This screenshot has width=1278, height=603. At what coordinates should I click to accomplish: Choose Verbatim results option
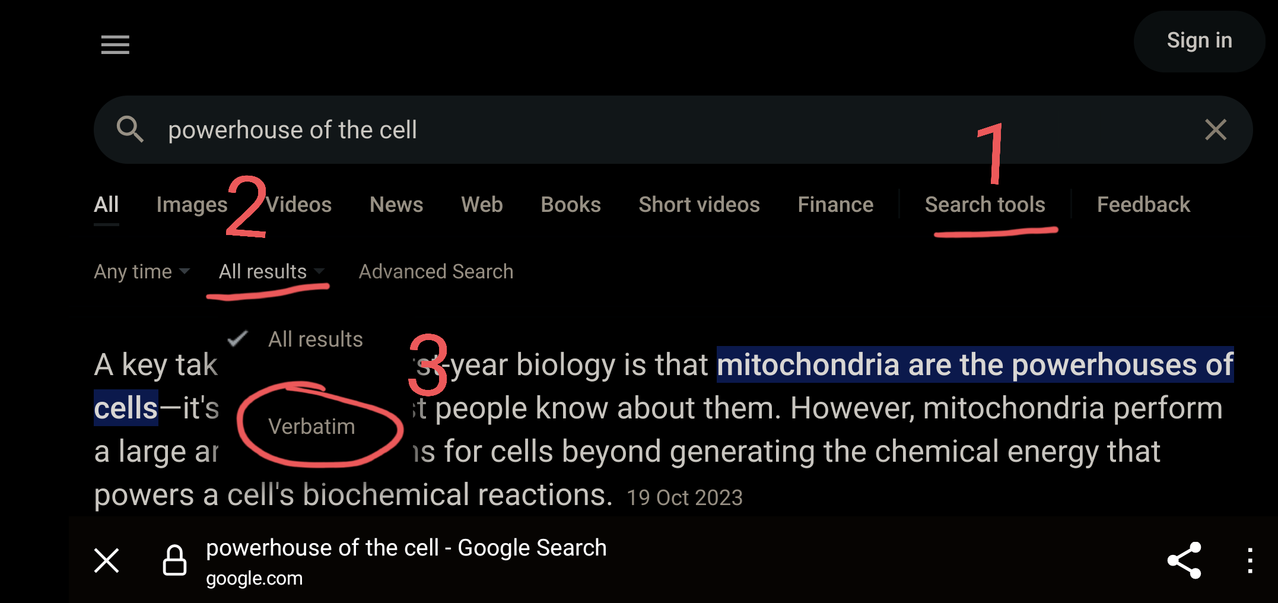[311, 427]
